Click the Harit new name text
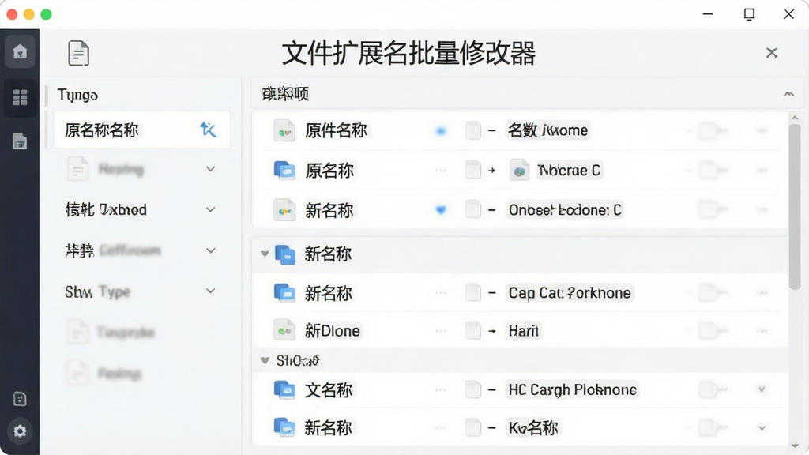Screen dimensions: 809x455 pos(523,330)
